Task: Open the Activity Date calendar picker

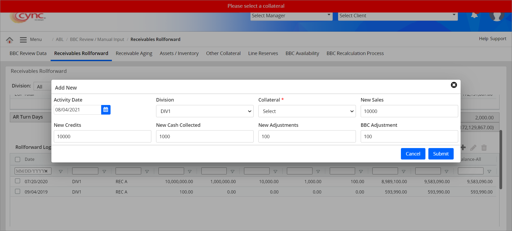Action: click(106, 110)
